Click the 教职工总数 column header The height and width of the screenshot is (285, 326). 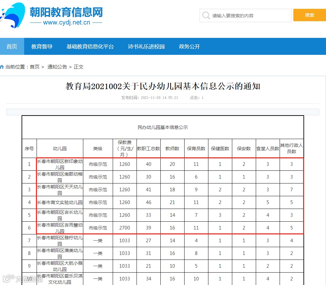pyautogui.click(x=148, y=149)
